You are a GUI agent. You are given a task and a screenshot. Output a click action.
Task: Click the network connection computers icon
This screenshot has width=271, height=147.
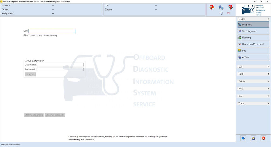click(x=221, y=7)
